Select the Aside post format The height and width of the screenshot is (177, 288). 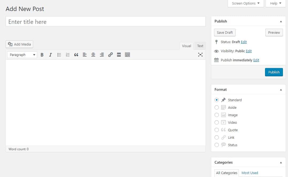point(217,107)
